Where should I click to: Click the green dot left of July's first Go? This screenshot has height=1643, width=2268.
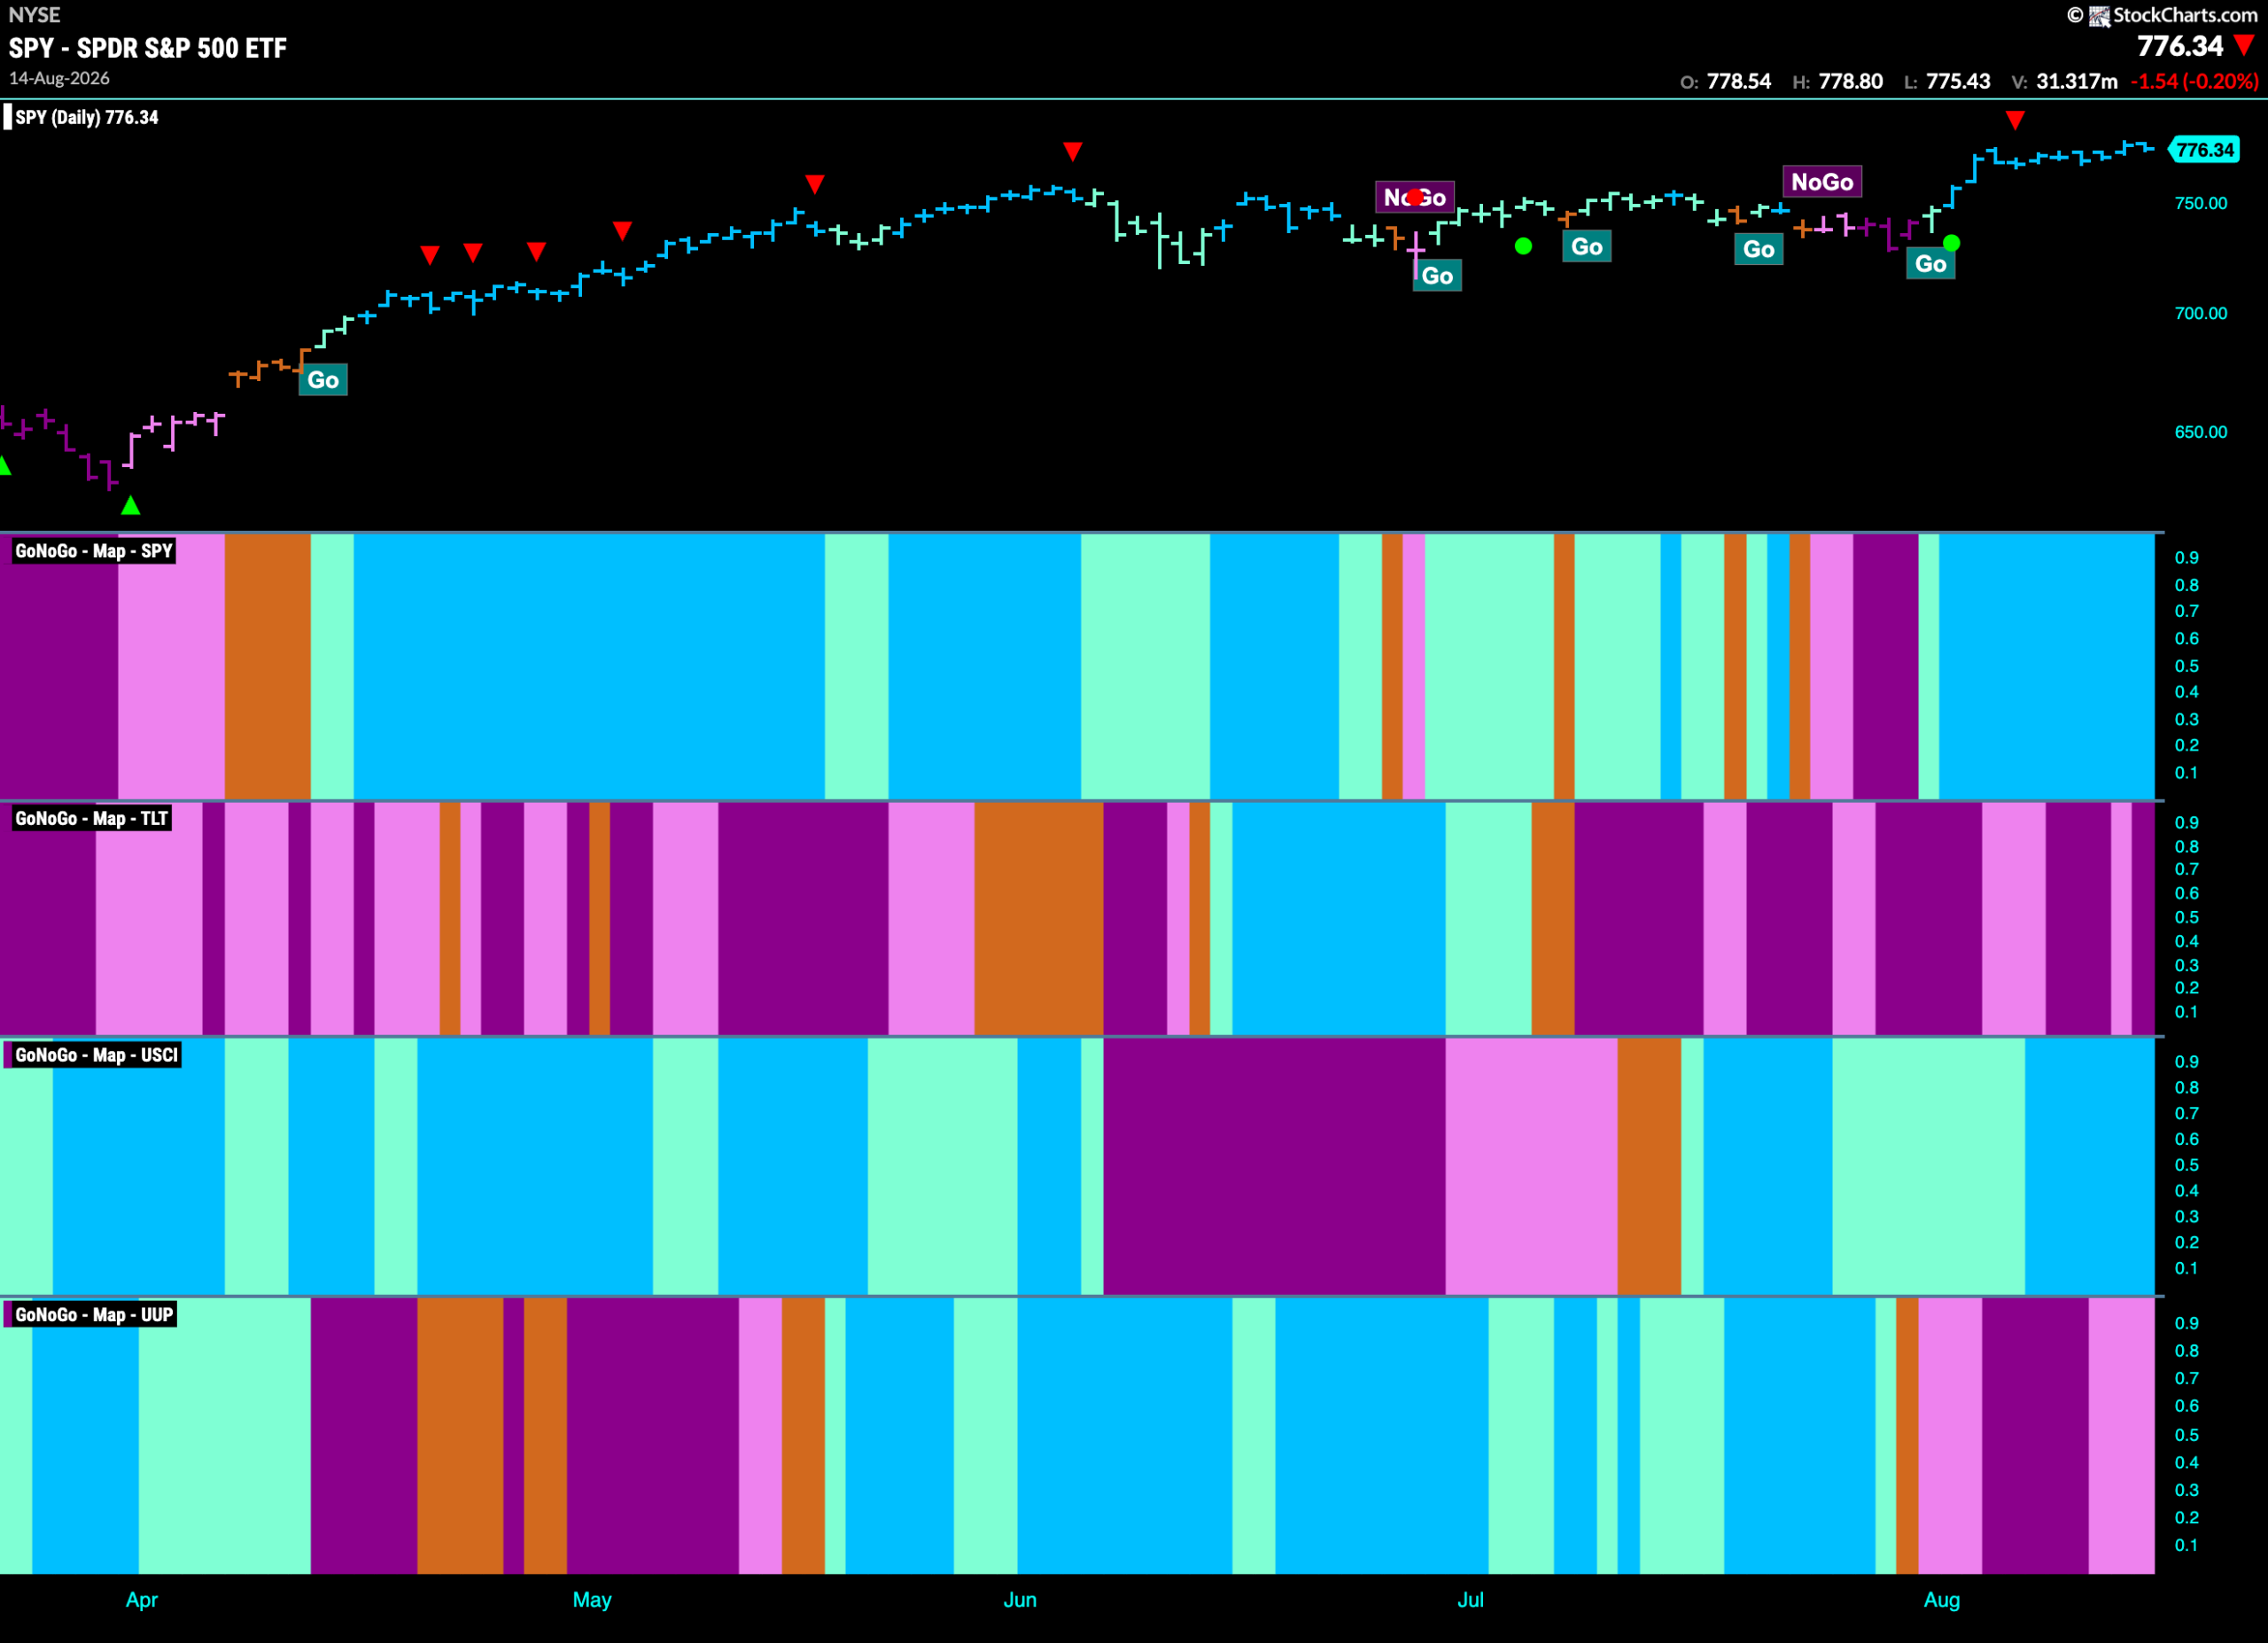[1523, 246]
